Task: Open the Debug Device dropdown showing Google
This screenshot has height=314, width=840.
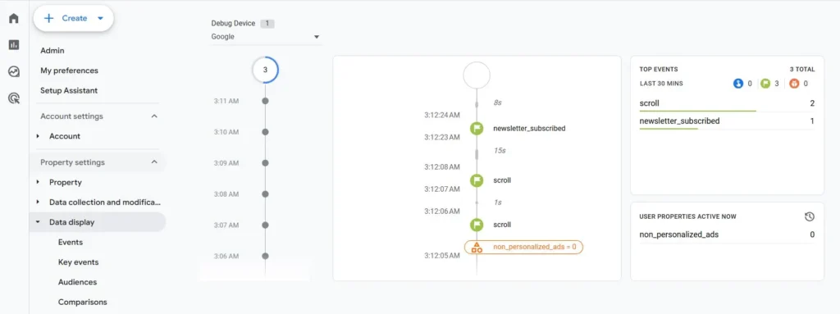Action: point(266,37)
